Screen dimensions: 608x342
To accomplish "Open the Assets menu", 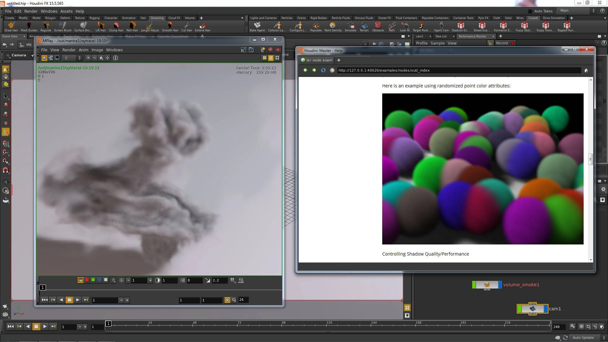I will point(66,11).
